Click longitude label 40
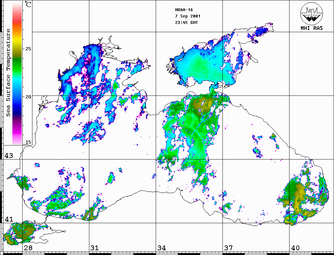 tap(295, 248)
